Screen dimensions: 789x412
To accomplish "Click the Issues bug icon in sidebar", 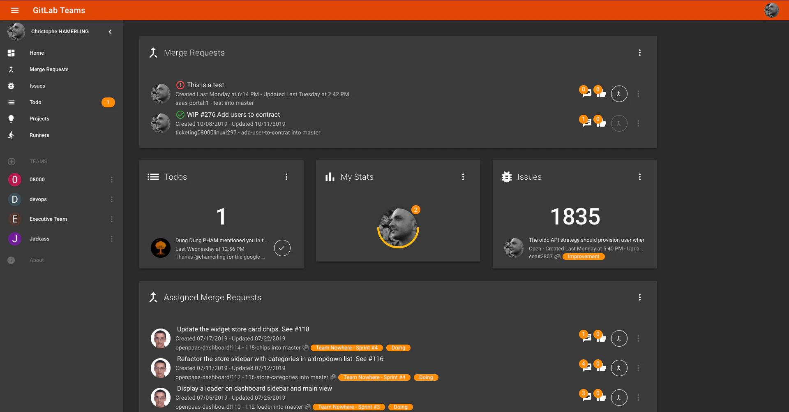I will point(11,86).
